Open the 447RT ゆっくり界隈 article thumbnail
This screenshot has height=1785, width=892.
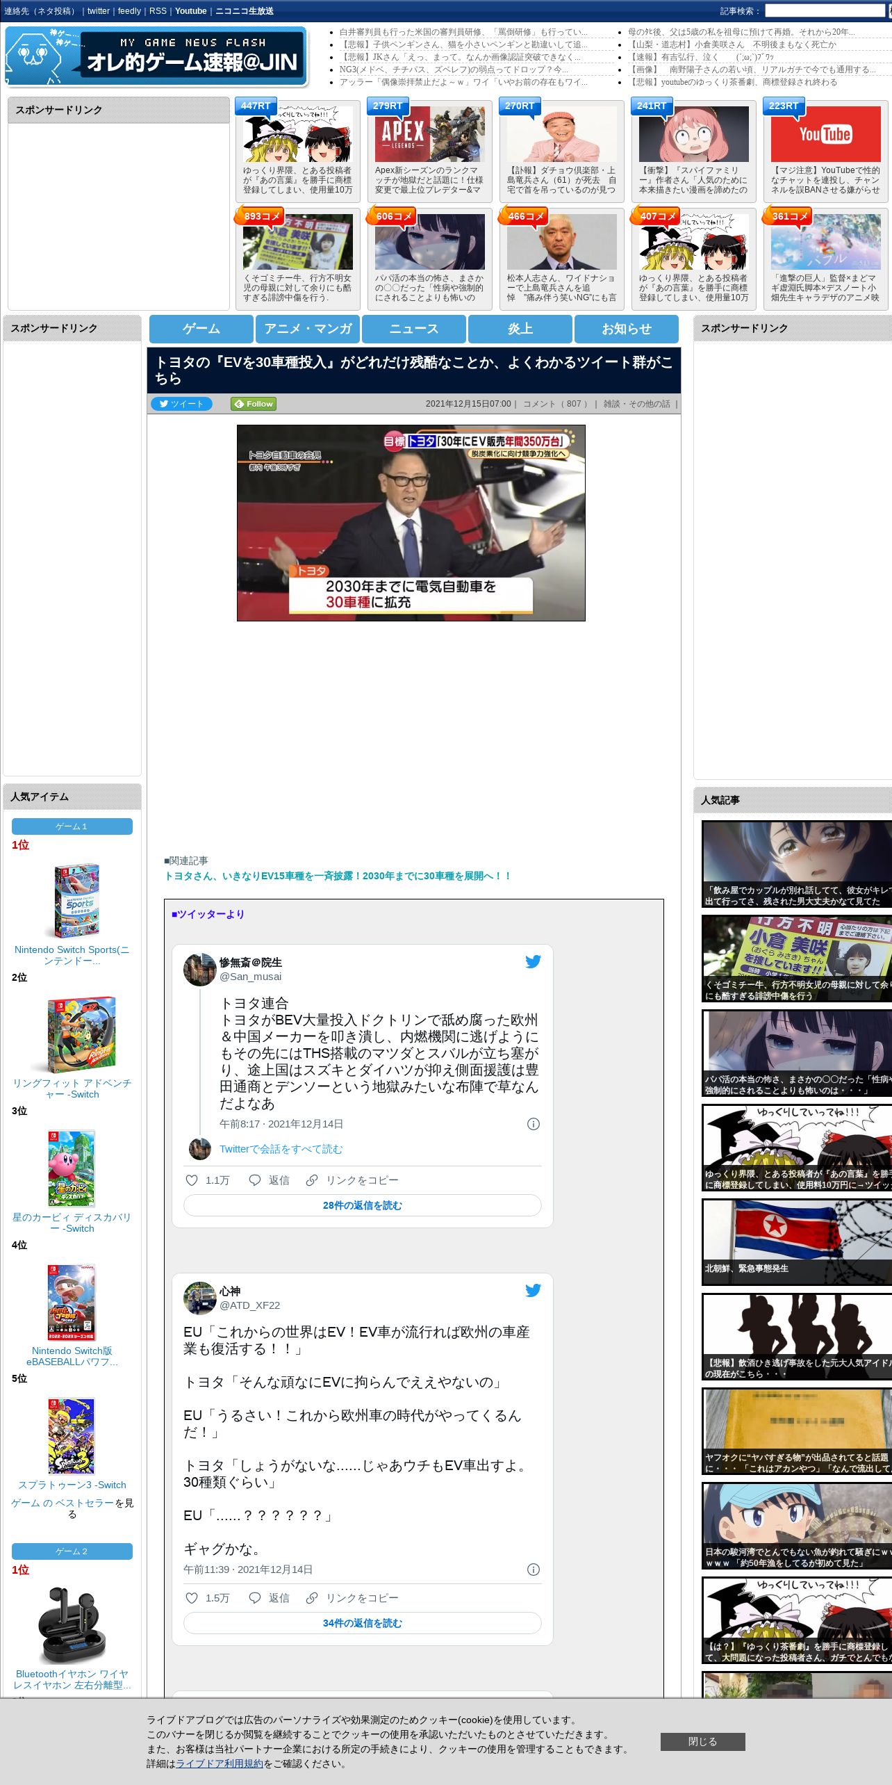point(298,134)
